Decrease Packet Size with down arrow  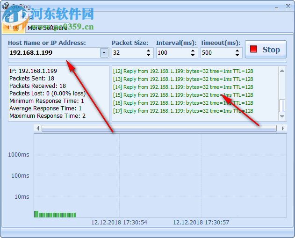pos(149,55)
